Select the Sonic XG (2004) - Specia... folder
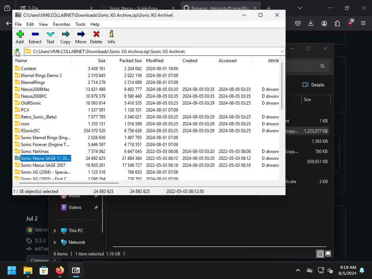 [x=45, y=172]
